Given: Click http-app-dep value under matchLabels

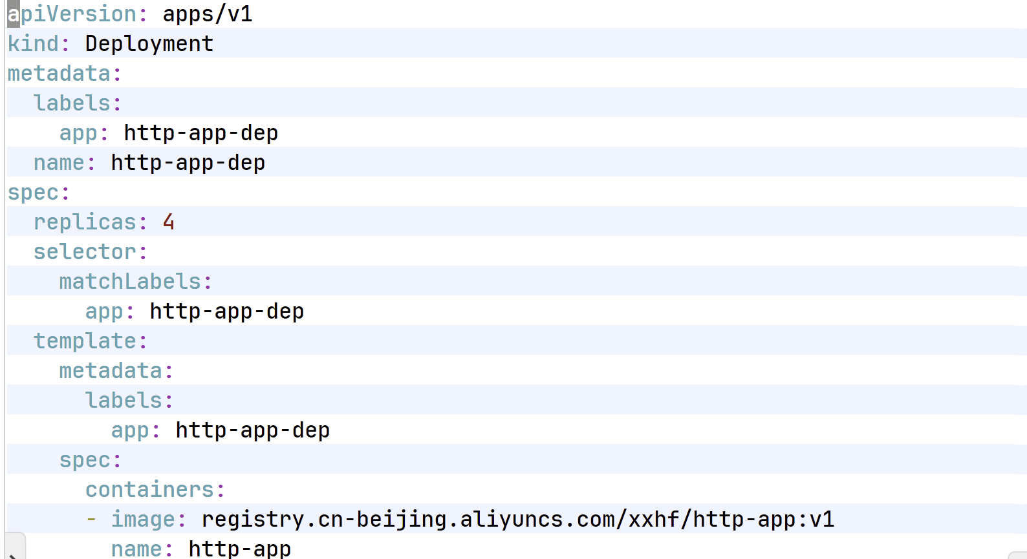Looking at the screenshot, I should pos(226,311).
